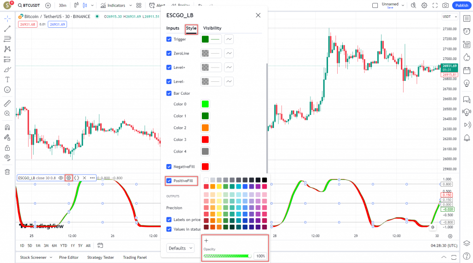The height and width of the screenshot is (263, 473).
Task: Change Color 0 bright green swatch
Action: pyautogui.click(x=205, y=104)
